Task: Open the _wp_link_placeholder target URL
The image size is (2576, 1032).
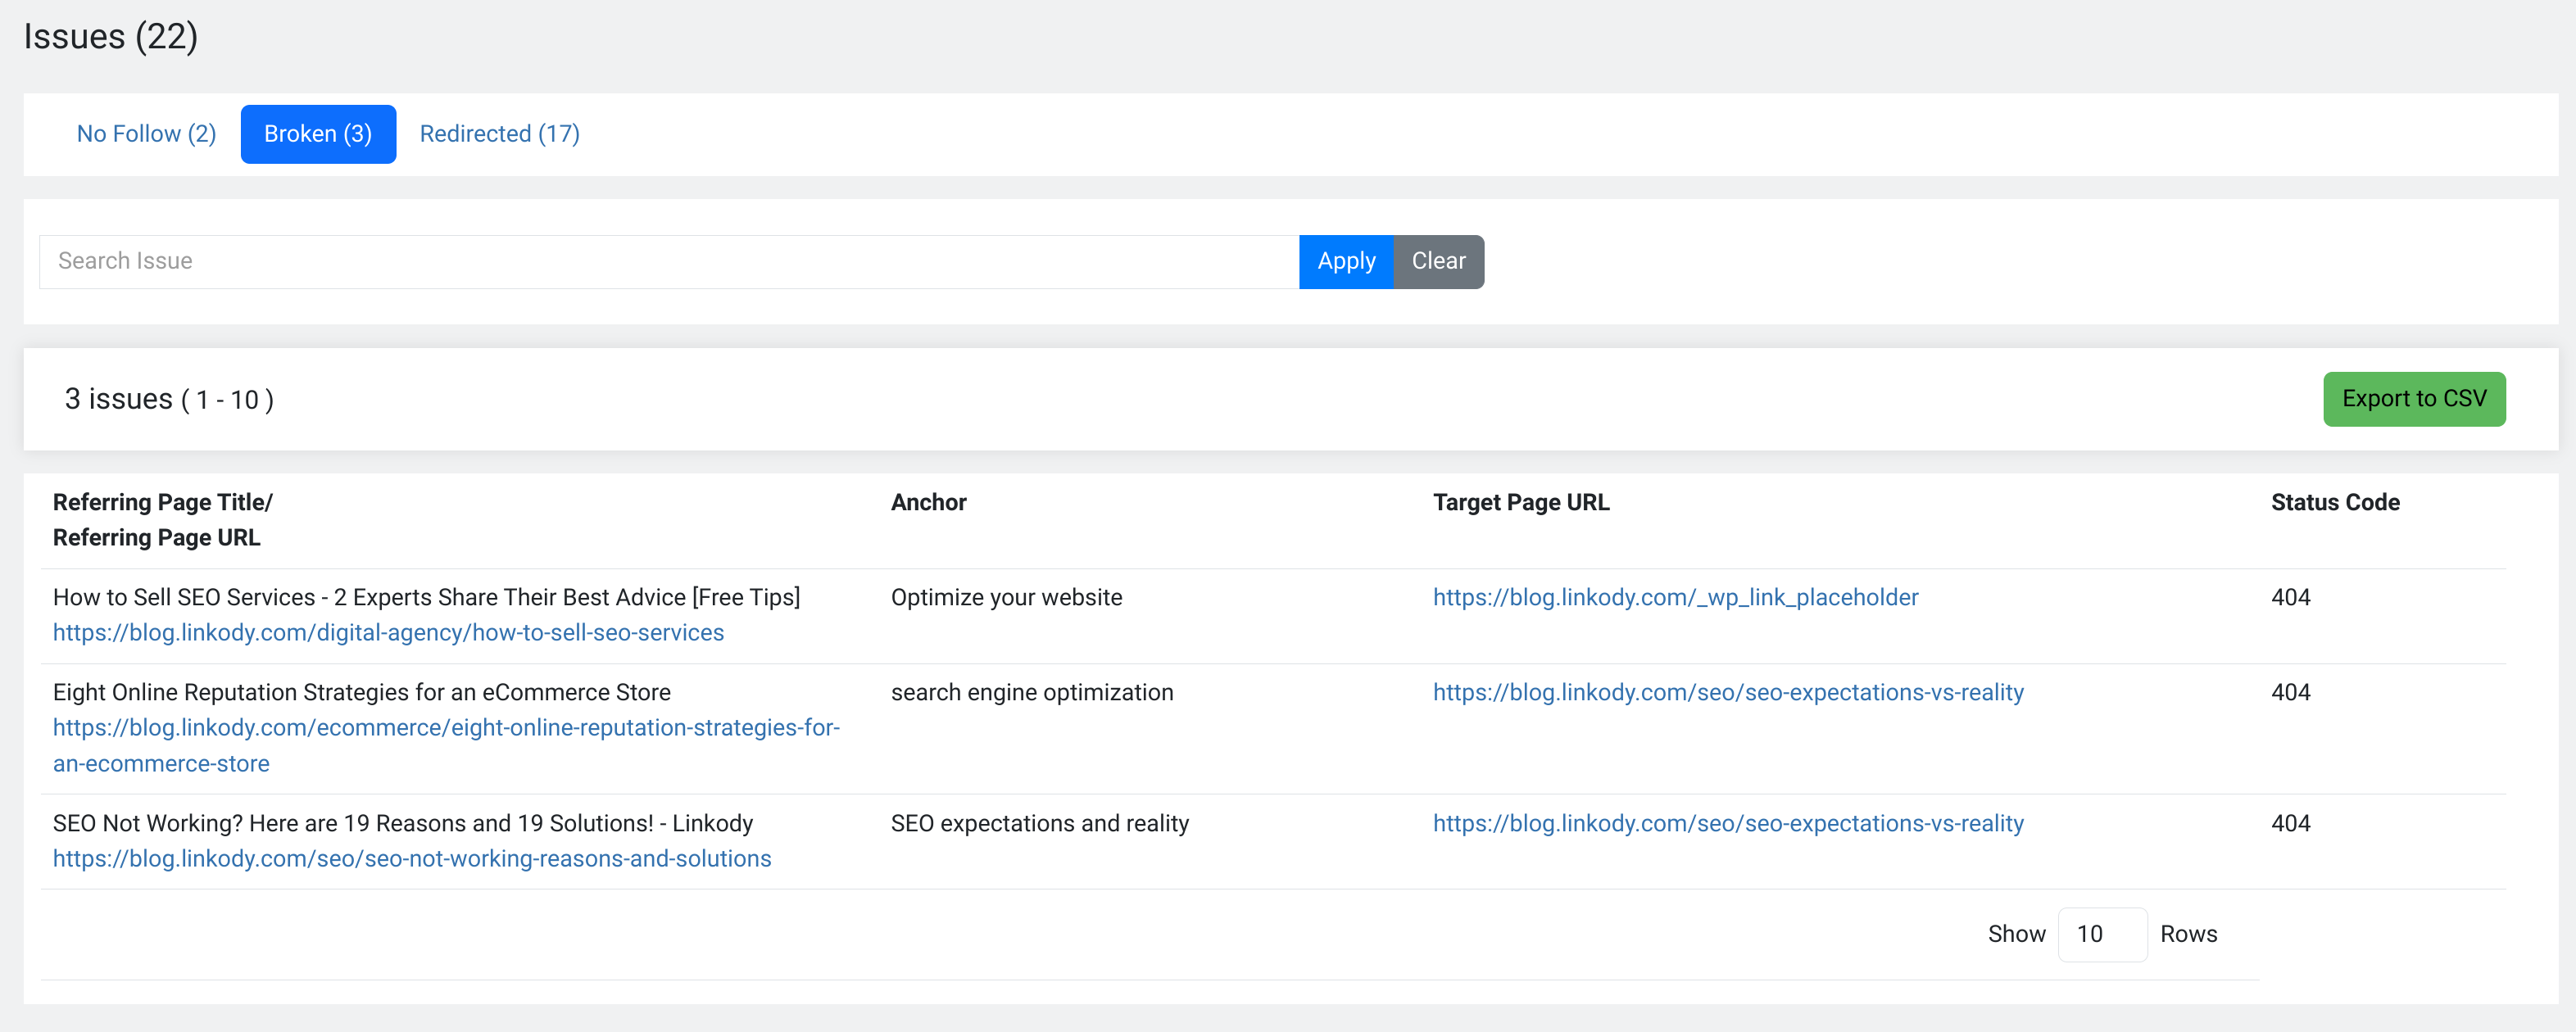Action: click(x=1675, y=598)
